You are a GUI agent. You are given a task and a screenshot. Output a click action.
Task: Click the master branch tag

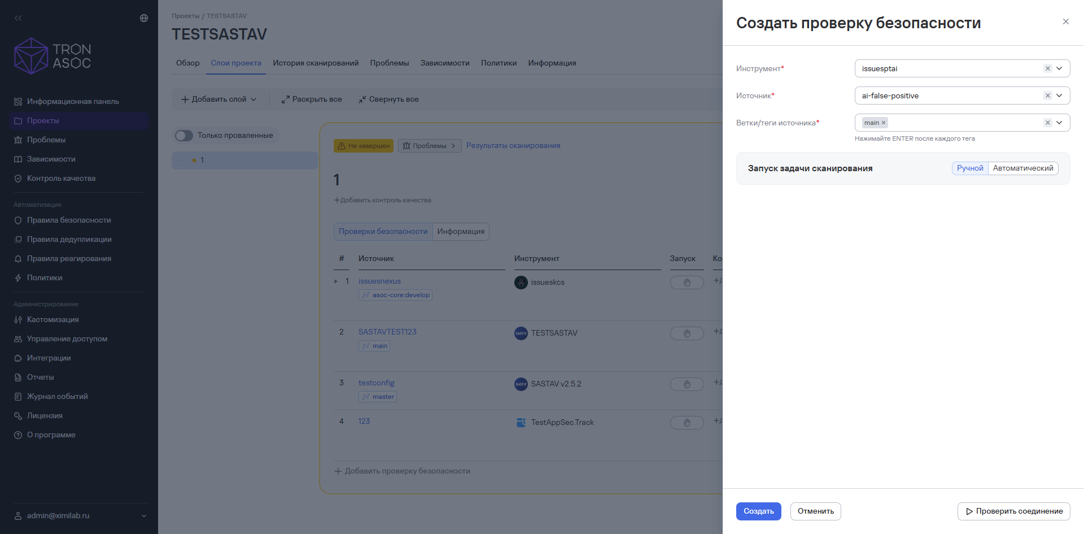tap(378, 397)
